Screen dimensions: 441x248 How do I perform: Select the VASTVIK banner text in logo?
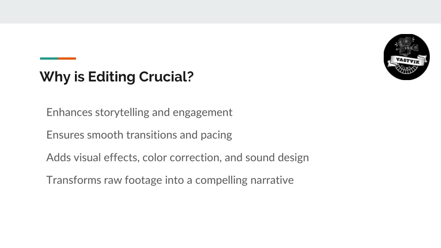407,60
